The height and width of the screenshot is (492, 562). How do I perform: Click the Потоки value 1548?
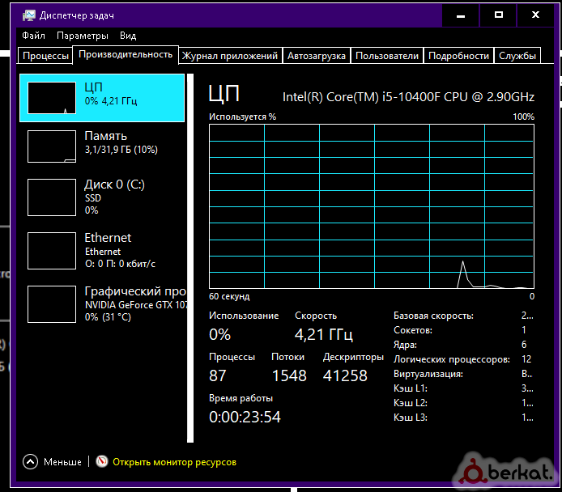point(289,375)
